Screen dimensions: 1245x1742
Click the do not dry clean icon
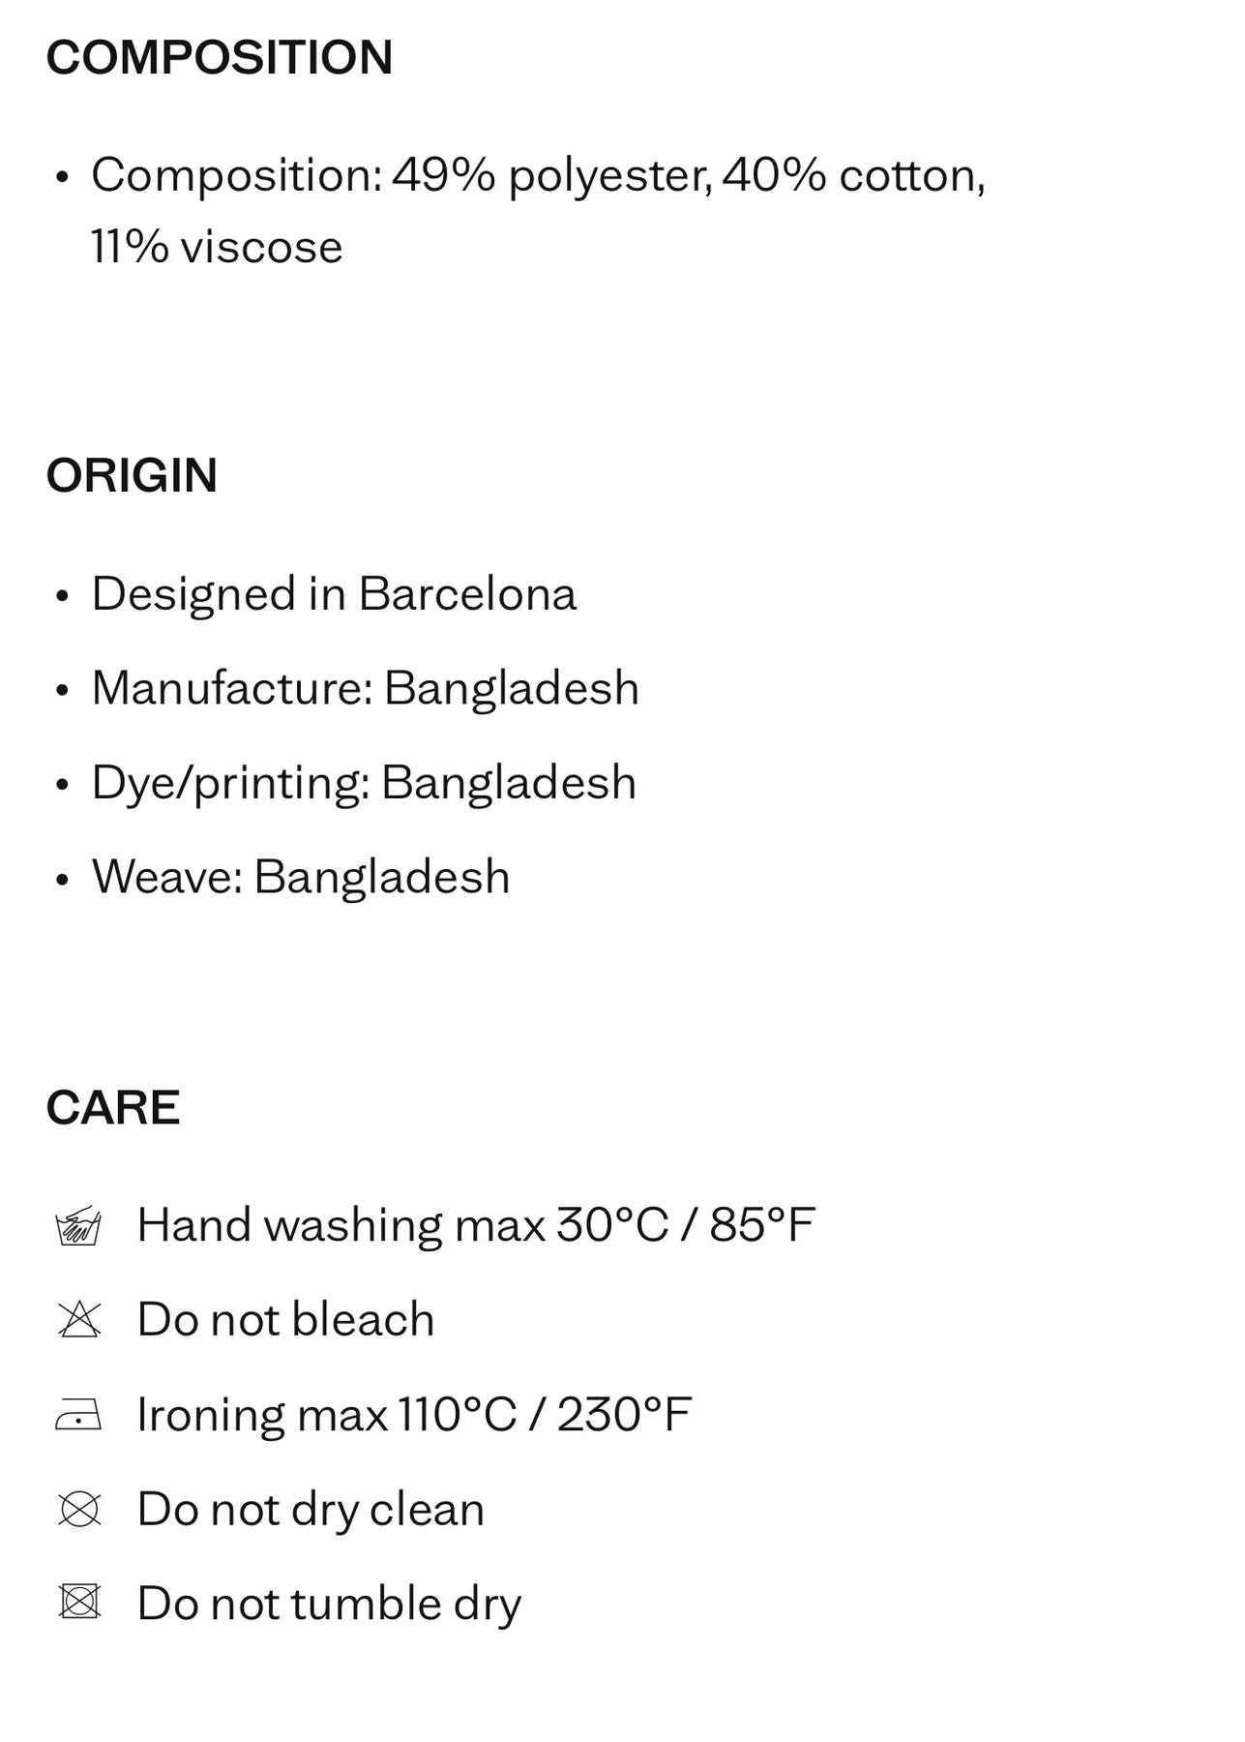[x=79, y=1510]
